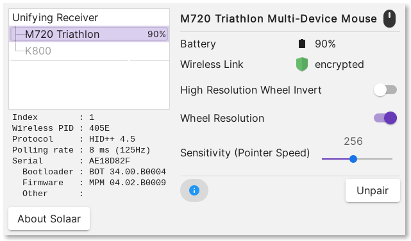Open the About Solaar dialog
Viewport: 411px width, 241px height.
pos(49,219)
